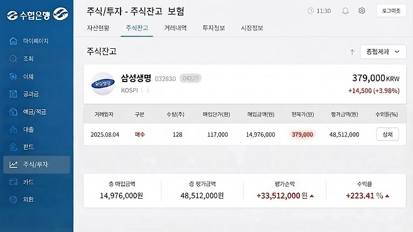Open the 예금/적금 savings icon
Image resolution: width=413 pixels, height=232 pixels.
coord(13,112)
